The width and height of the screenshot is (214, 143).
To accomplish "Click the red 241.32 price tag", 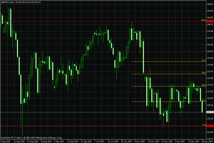I will click(x=210, y=22).
